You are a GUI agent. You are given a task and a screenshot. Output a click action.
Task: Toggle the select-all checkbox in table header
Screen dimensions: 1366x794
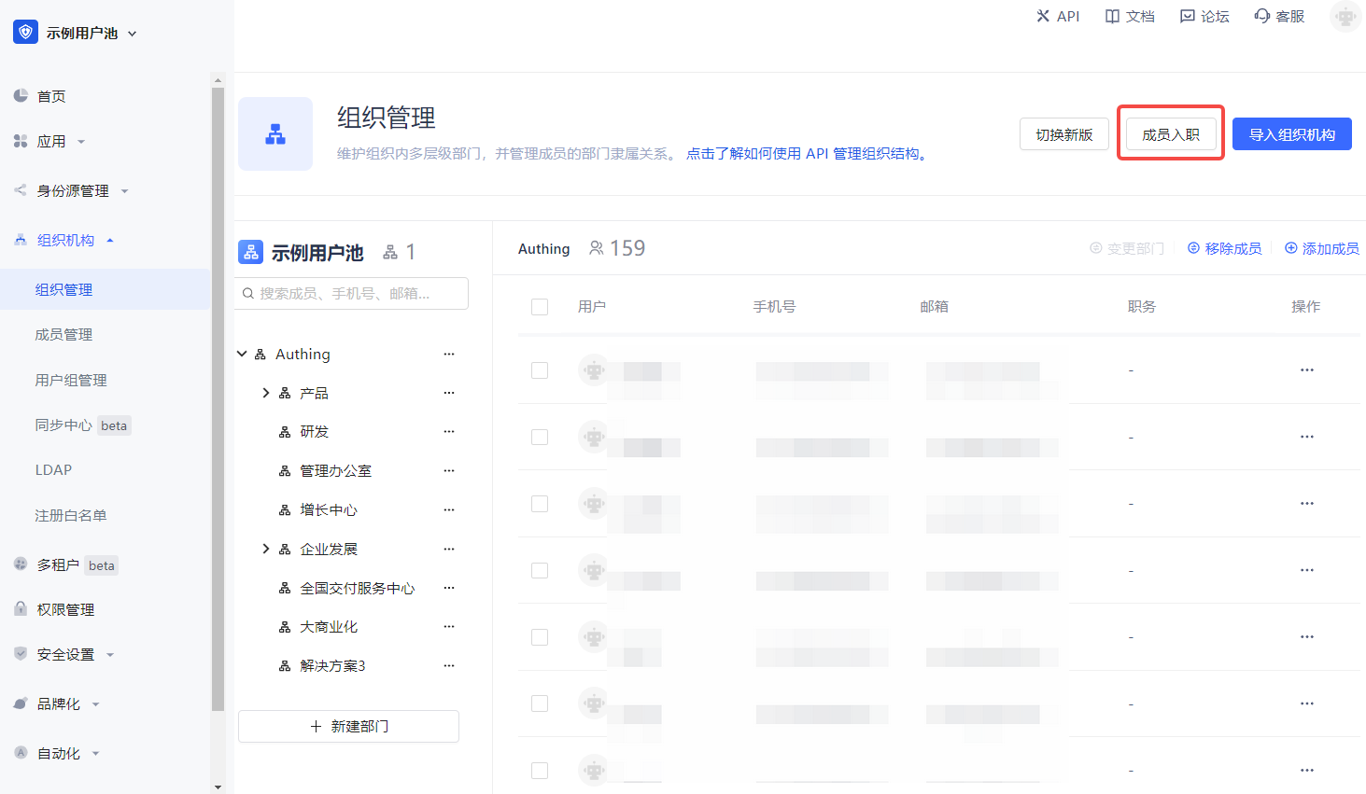(x=540, y=307)
